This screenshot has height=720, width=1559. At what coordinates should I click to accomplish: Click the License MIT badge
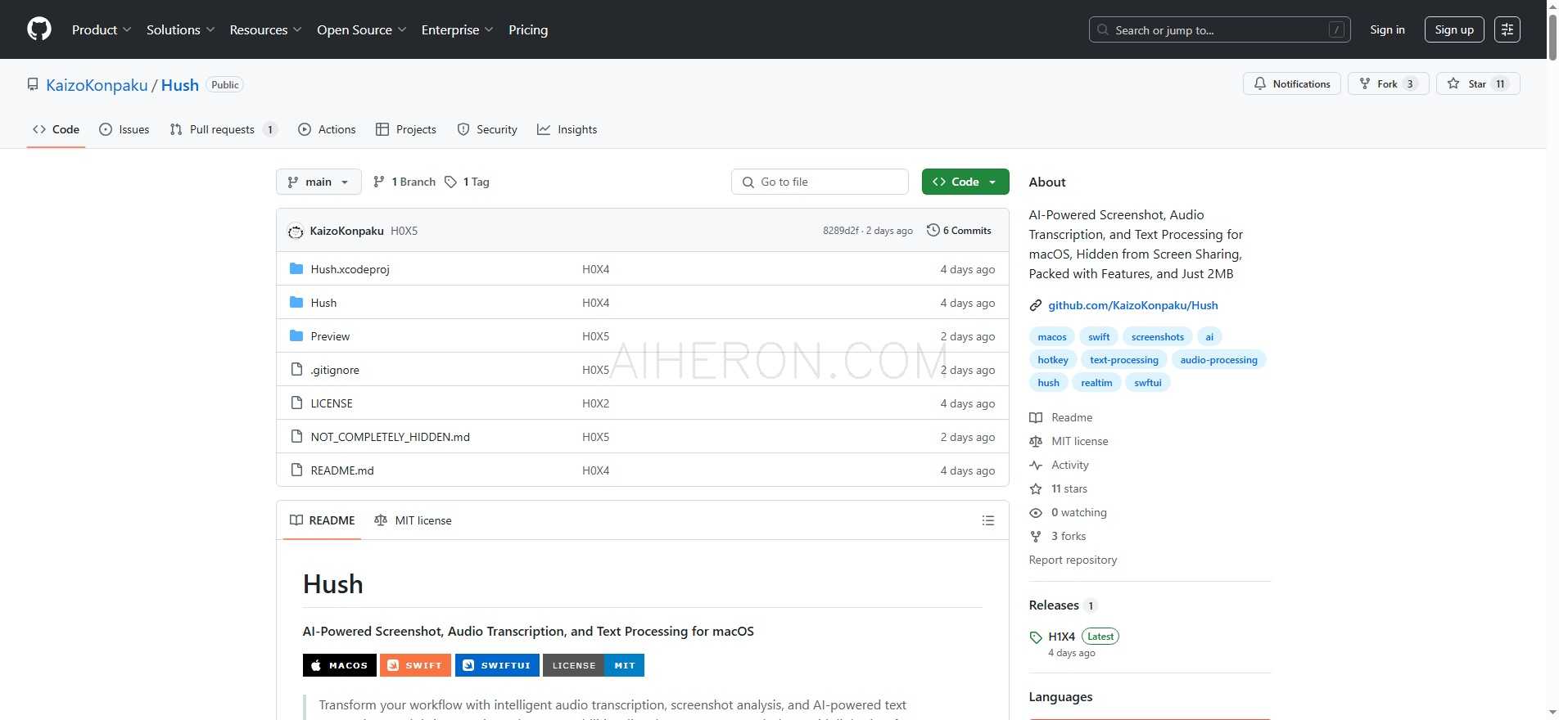click(594, 665)
